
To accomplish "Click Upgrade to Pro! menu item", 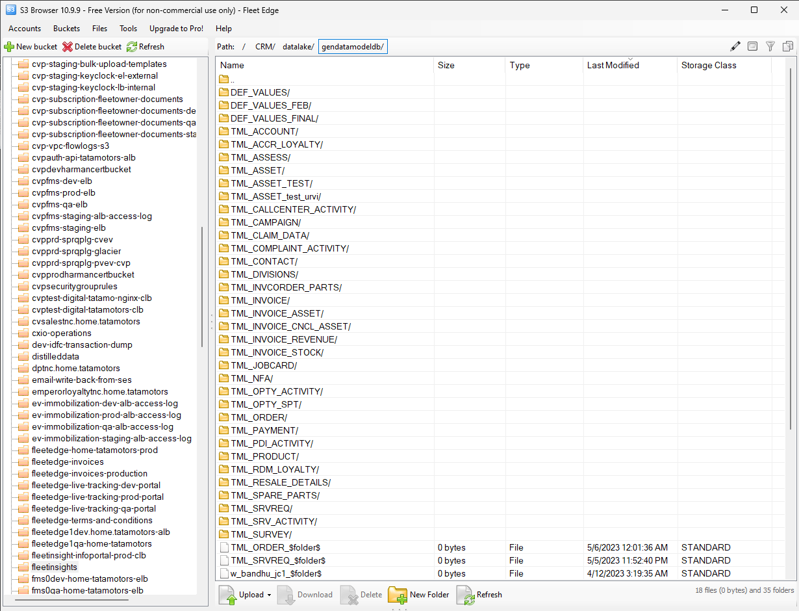I will (x=176, y=29).
